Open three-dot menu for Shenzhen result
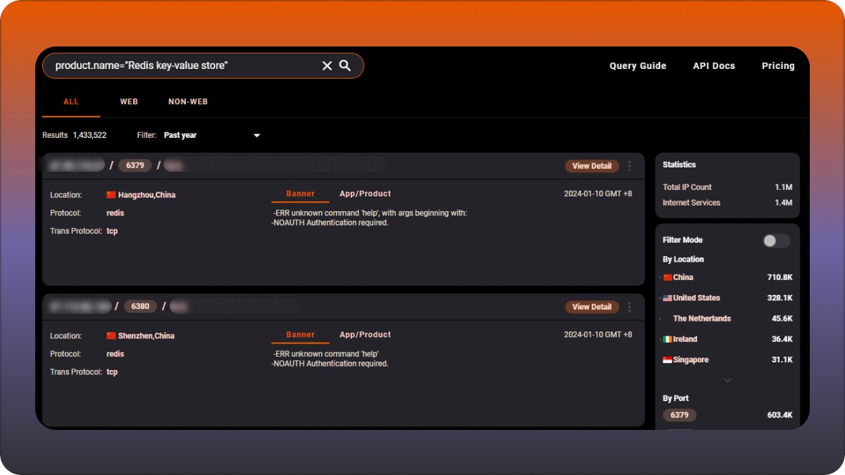The image size is (845, 475). (630, 307)
